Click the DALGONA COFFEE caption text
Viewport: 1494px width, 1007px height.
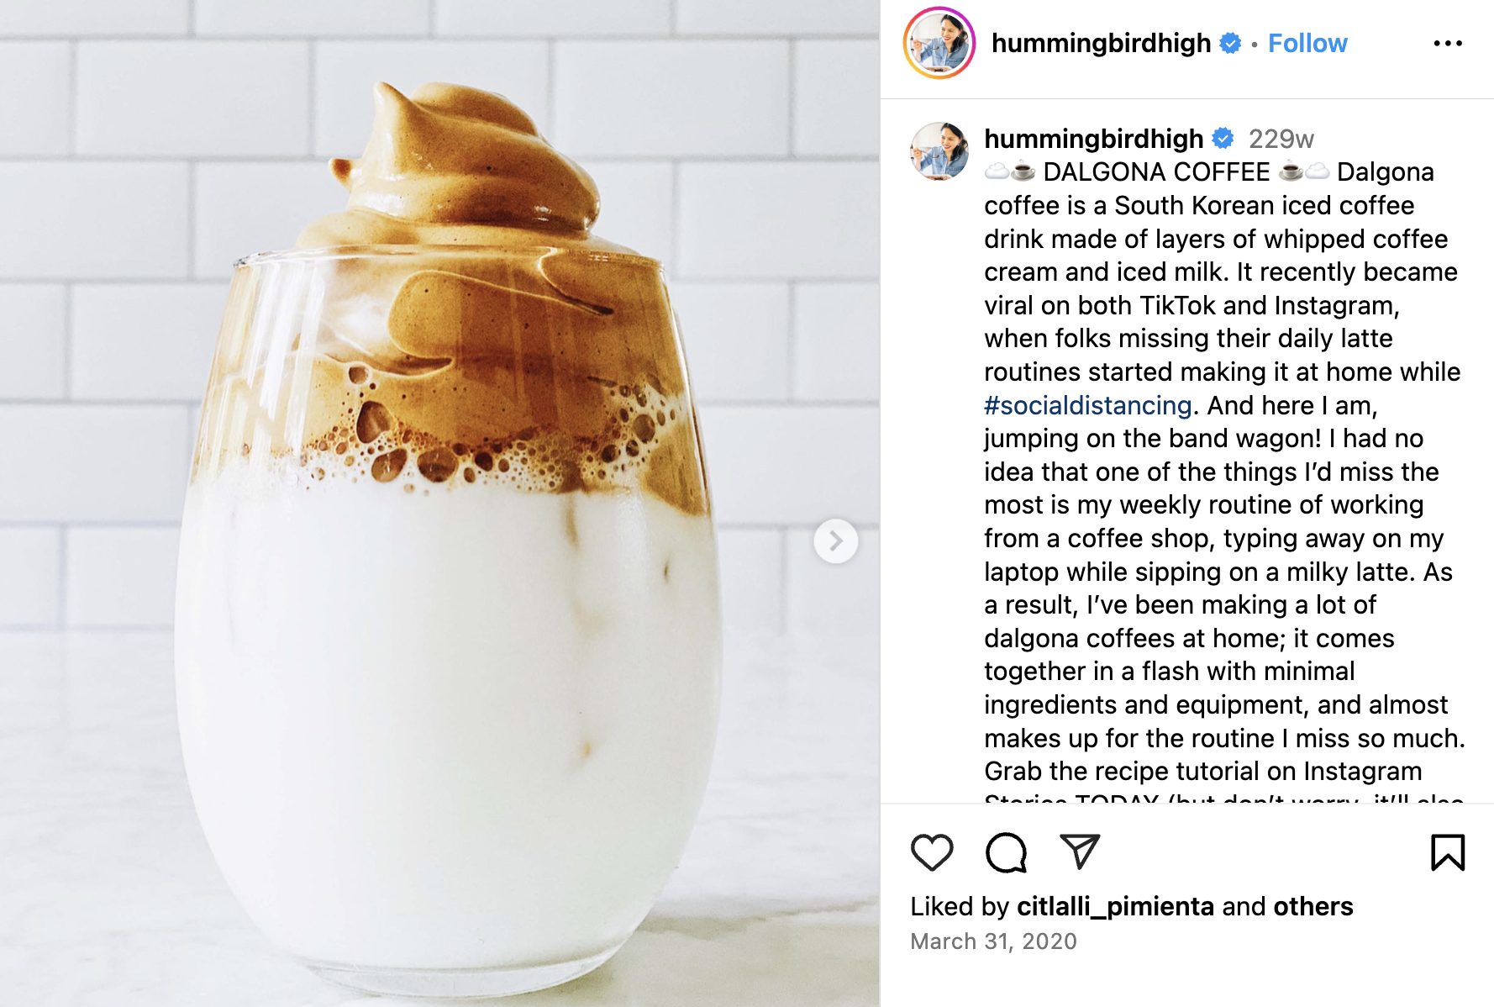coord(1156,171)
